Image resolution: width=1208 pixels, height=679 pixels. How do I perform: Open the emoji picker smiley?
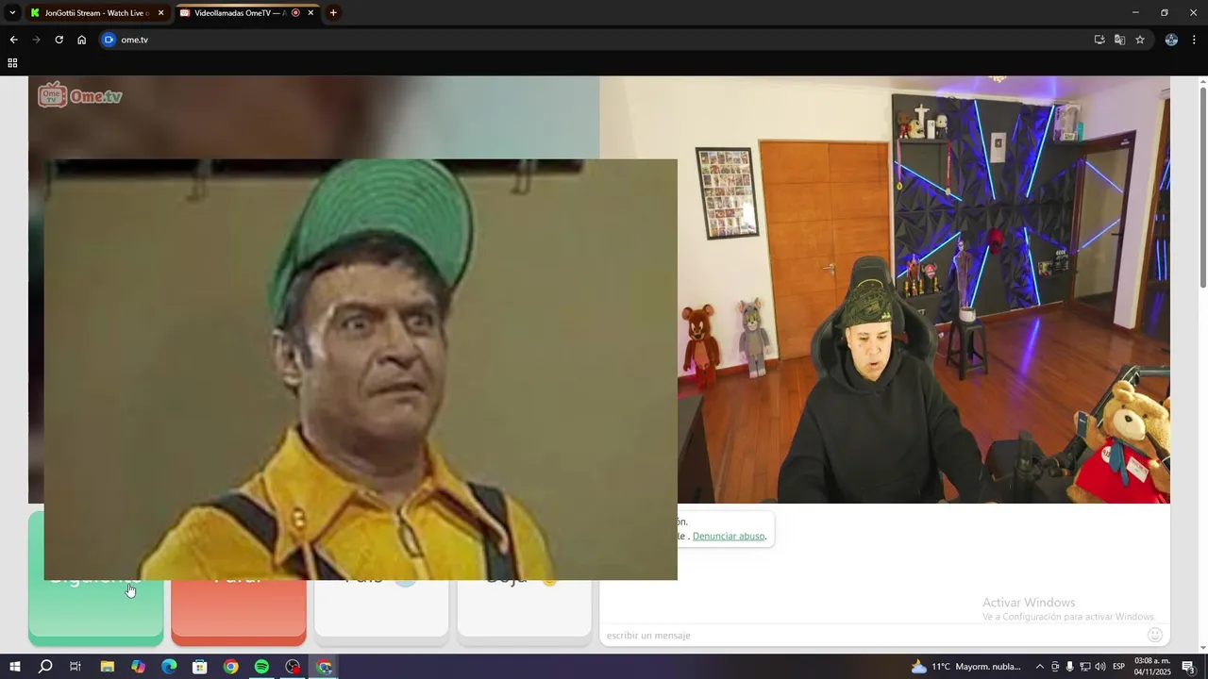(x=1155, y=635)
